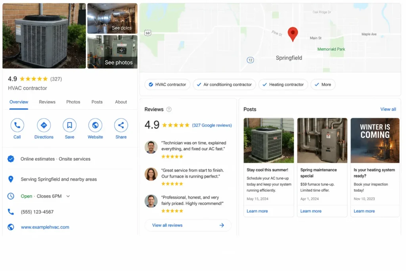Open the More categories chip

[323, 85]
